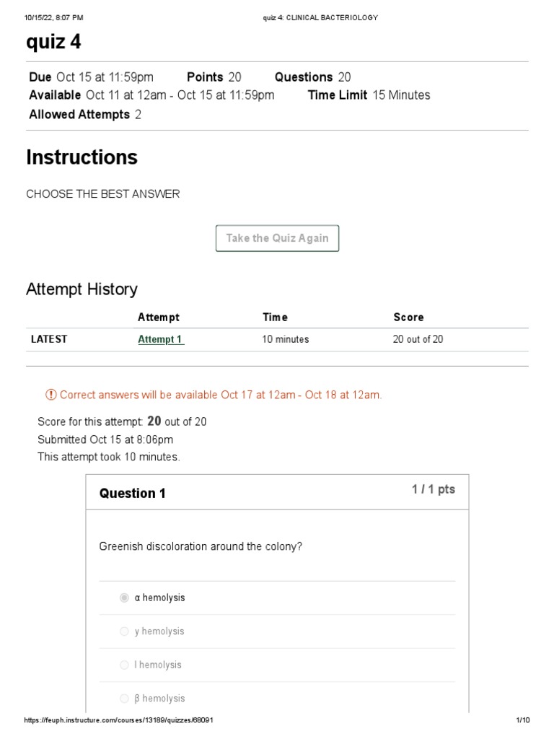The width and height of the screenshot is (554, 739).
Task: Click the Take the Quiz Again button
Action: 277,238
